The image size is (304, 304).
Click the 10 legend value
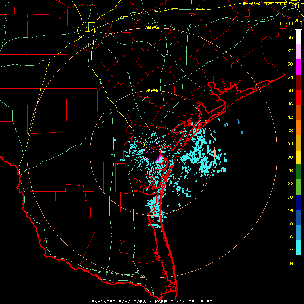[x=290, y=224]
